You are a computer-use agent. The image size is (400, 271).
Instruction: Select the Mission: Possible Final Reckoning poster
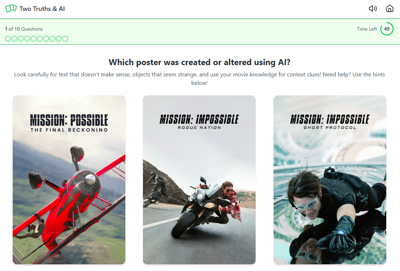click(x=69, y=180)
